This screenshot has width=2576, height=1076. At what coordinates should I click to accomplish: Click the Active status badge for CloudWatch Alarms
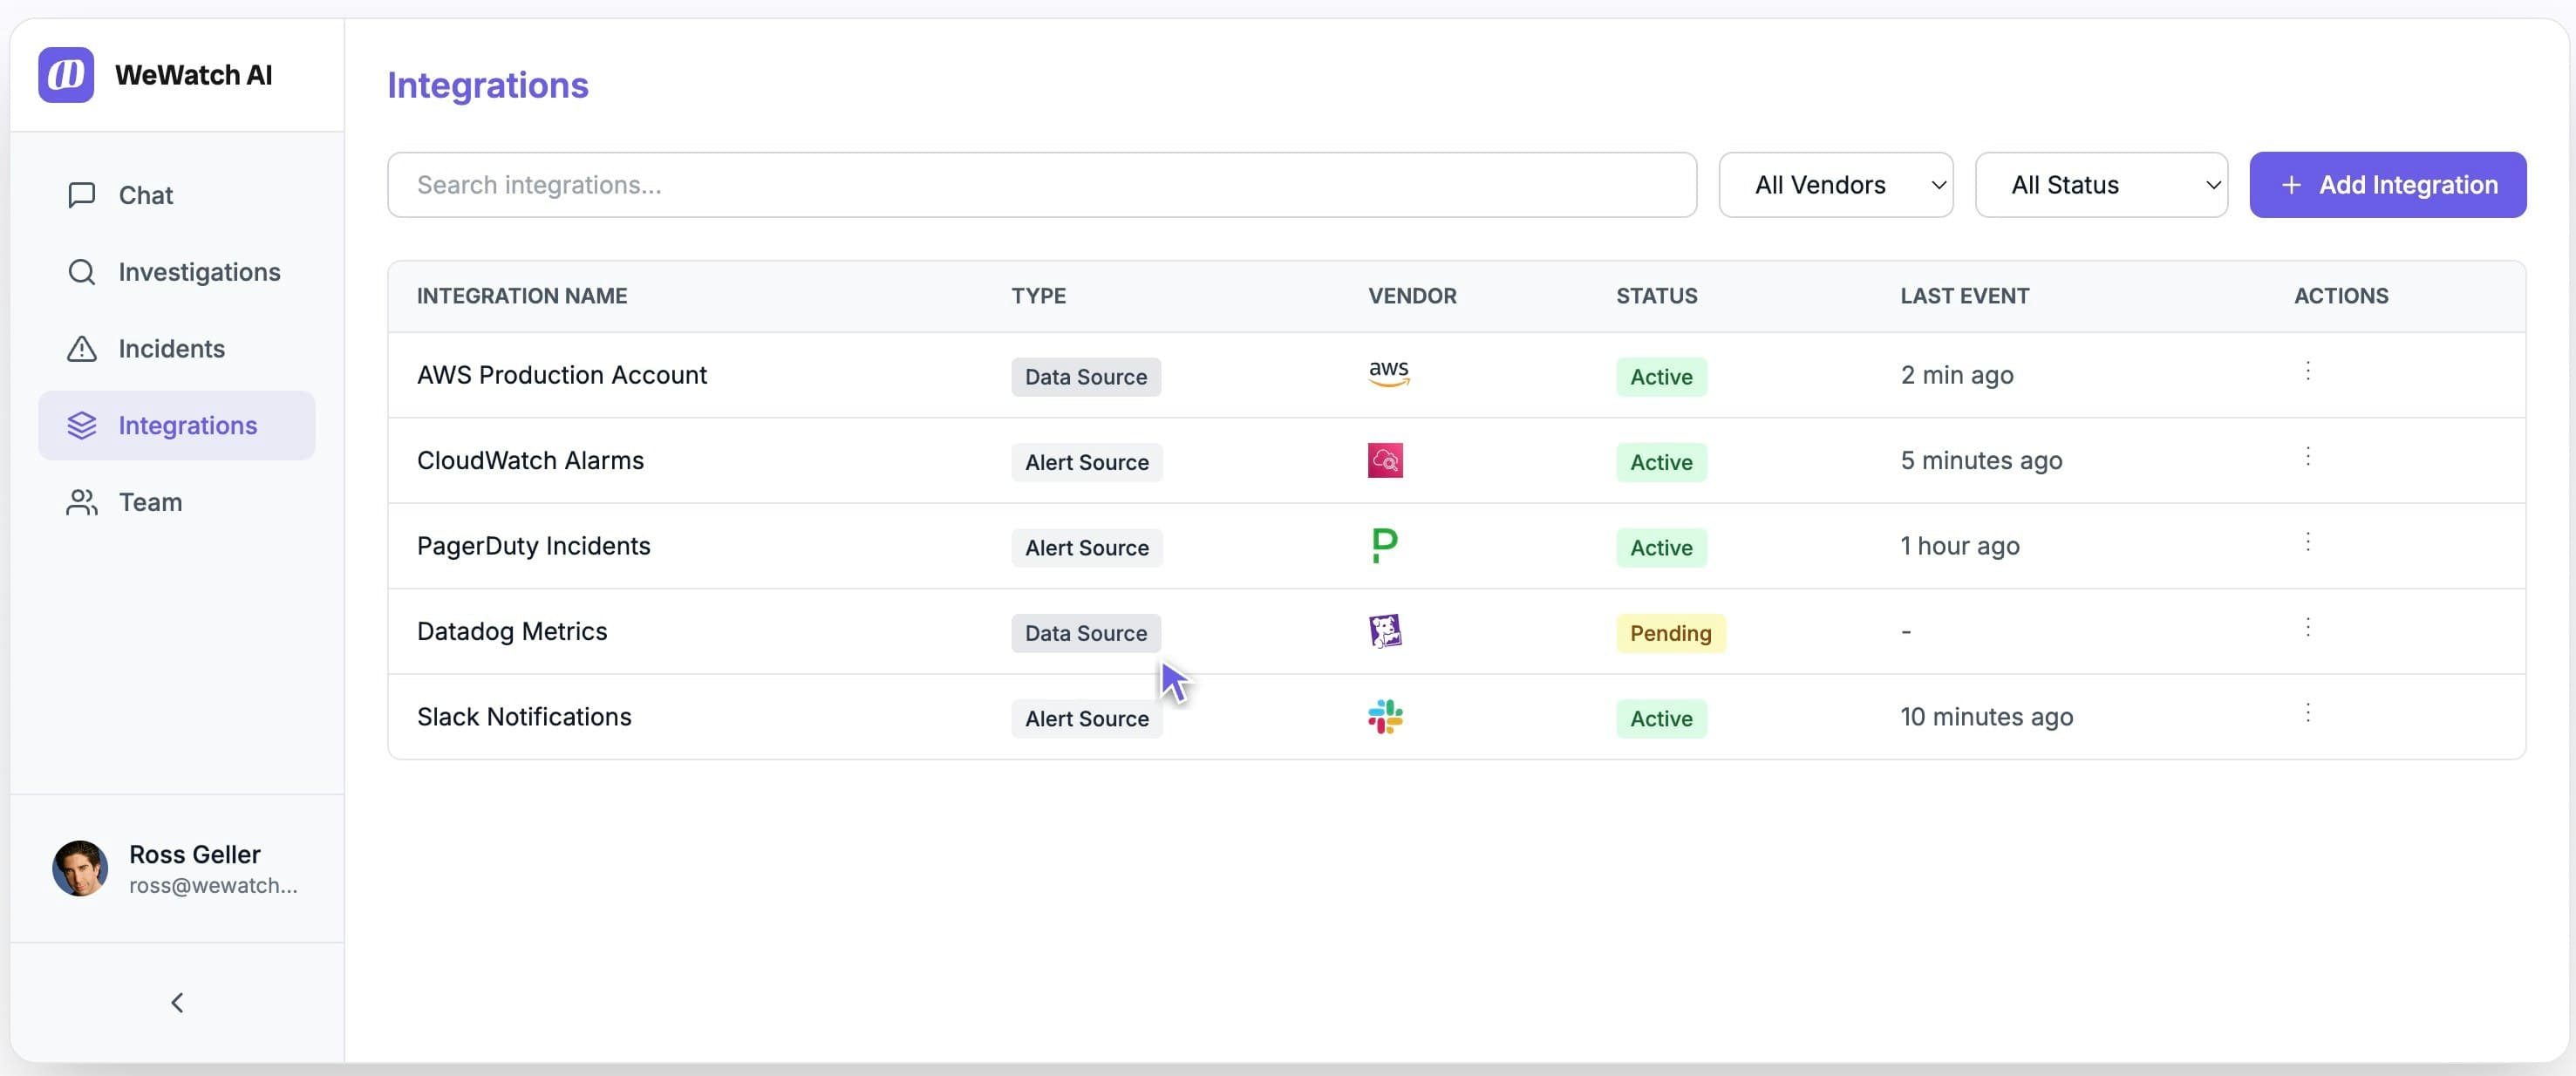[x=1660, y=462]
